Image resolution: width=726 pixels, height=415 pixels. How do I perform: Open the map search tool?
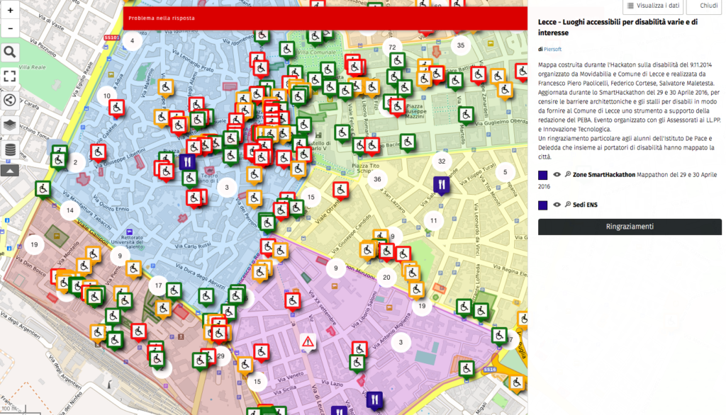click(10, 52)
